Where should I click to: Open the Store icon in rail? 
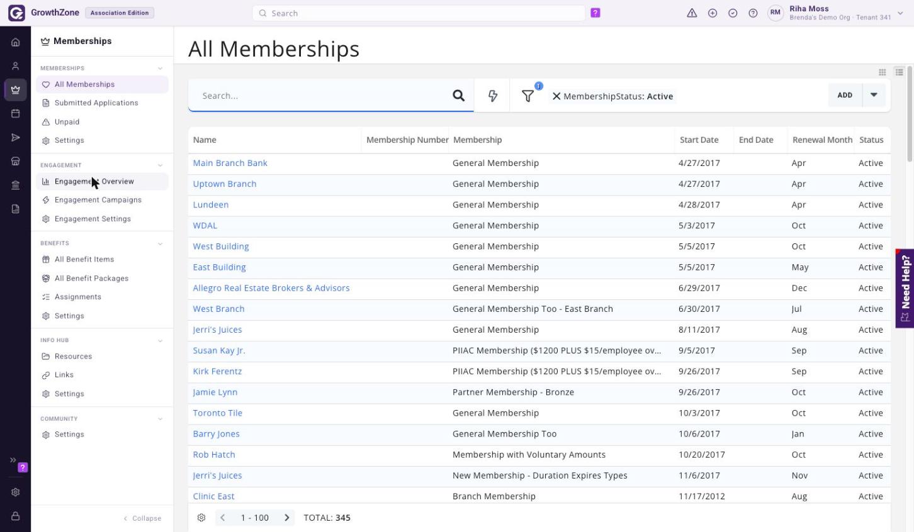[x=16, y=162]
